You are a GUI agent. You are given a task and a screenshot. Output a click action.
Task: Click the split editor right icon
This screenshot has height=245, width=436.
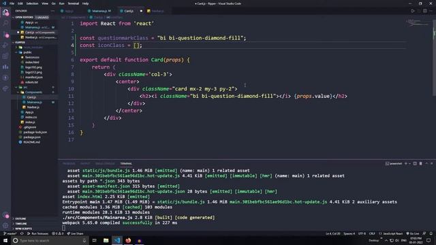point(425,11)
